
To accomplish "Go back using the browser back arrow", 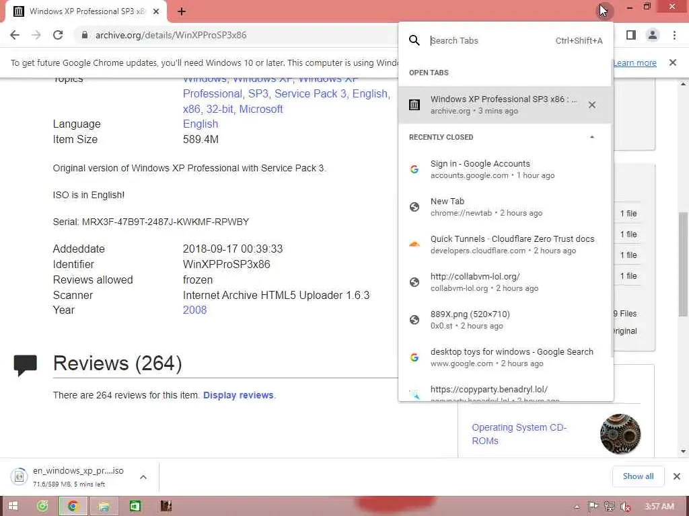I will pos(15,35).
